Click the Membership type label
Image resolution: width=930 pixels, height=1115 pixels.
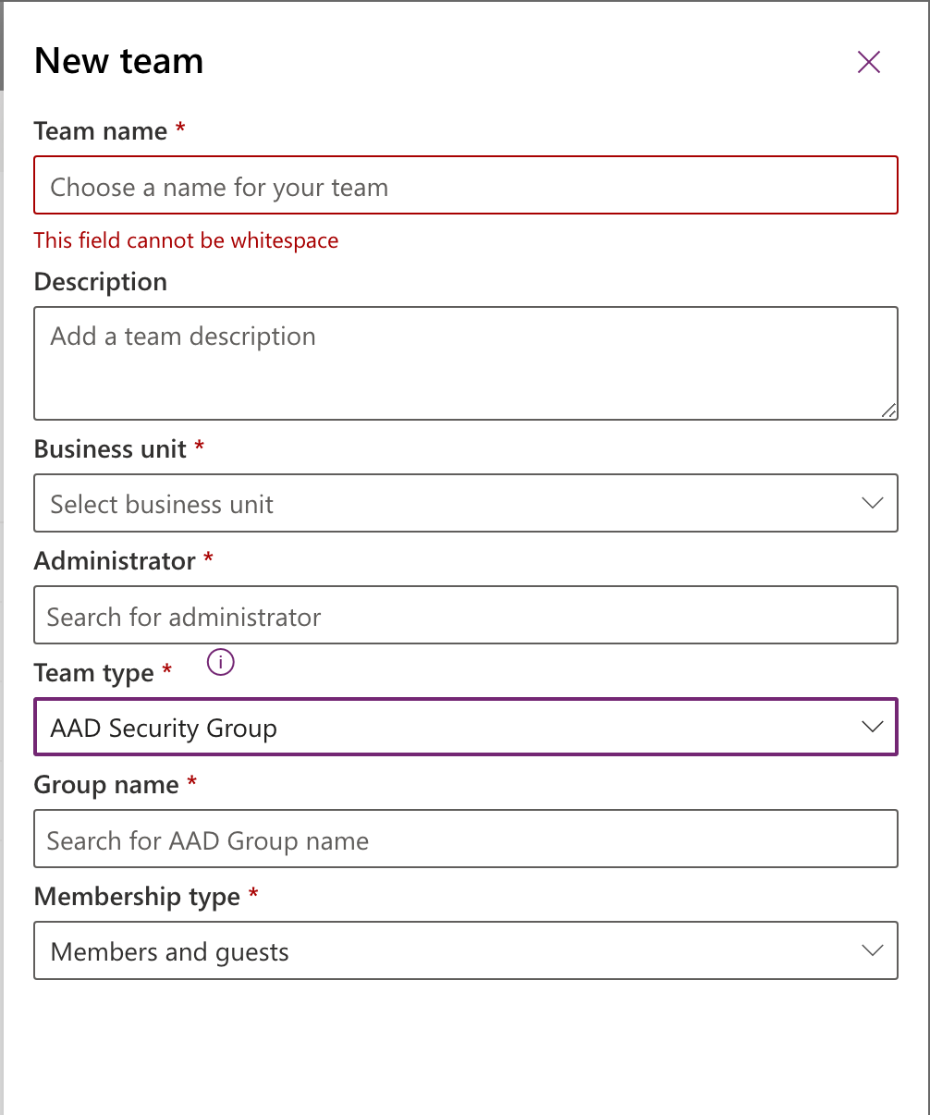137,897
